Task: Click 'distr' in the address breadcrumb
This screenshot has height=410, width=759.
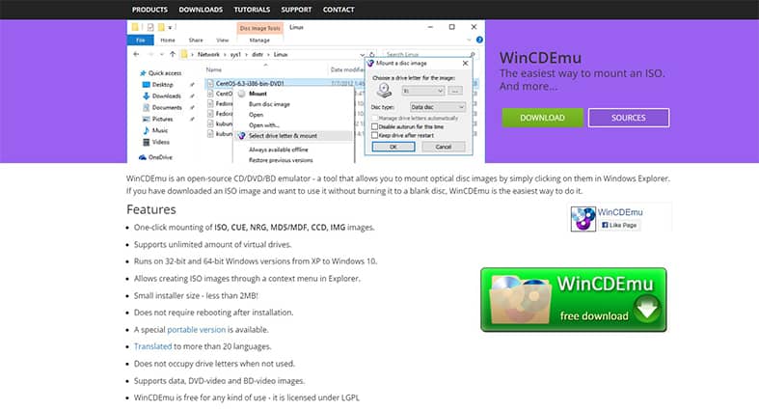Action: (x=258, y=54)
